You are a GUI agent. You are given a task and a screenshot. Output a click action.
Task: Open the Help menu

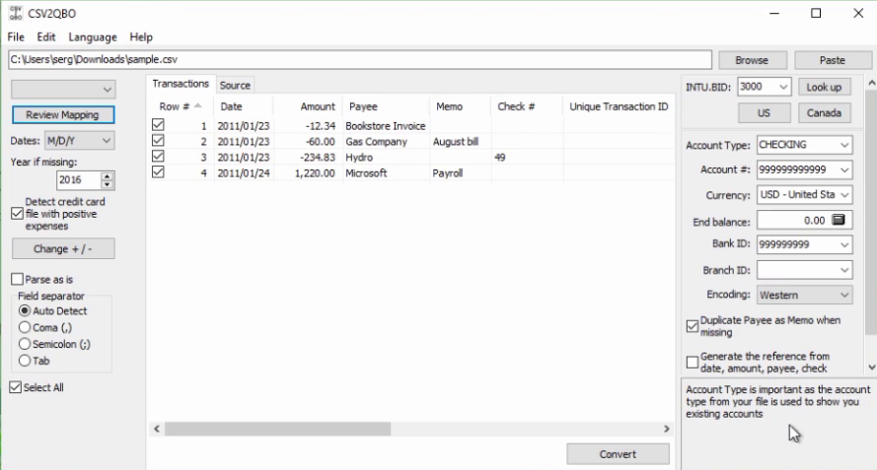pos(141,36)
